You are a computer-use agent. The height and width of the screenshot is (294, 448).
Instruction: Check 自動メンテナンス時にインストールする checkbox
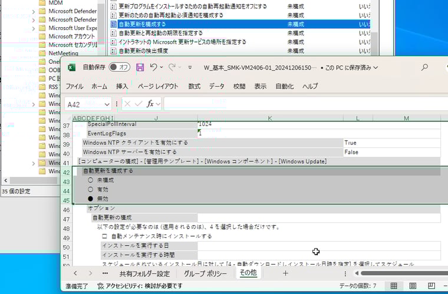tap(104, 236)
